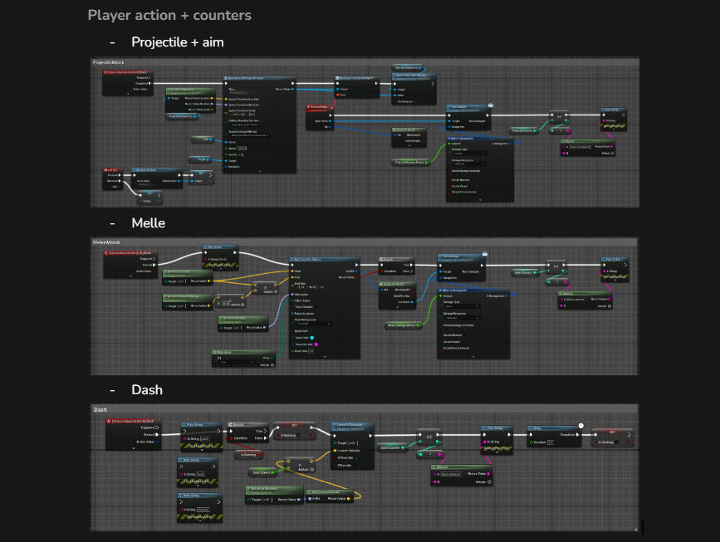Click the Dash comment box title
This screenshot has height=542, width=720.
(100, 409)
